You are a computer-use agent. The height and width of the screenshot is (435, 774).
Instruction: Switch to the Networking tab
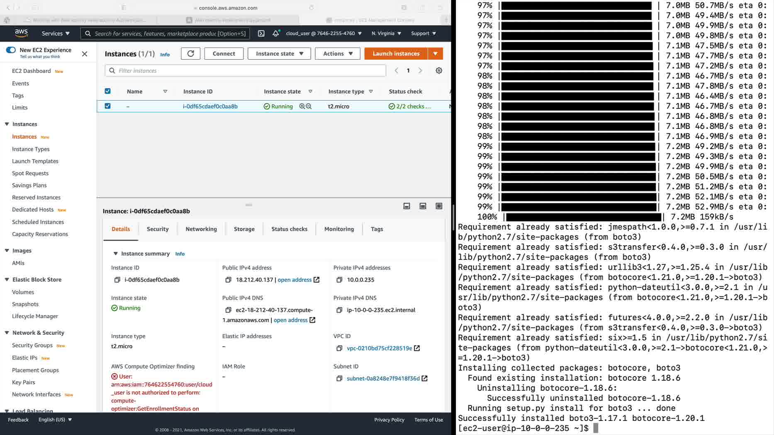(x=201, y=229)
